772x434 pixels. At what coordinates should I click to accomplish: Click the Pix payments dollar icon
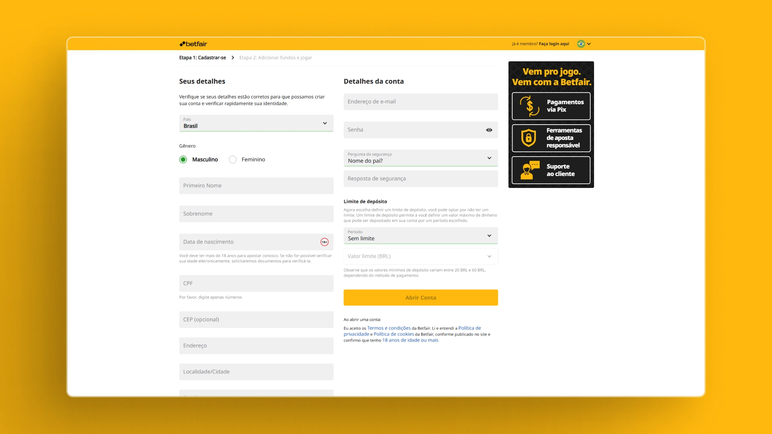(x=530, y=106)
